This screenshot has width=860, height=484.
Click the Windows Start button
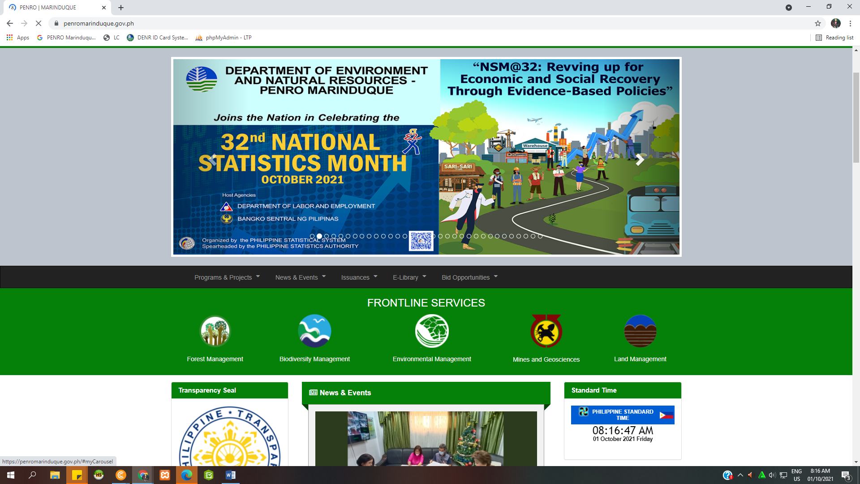click(11, 475)
